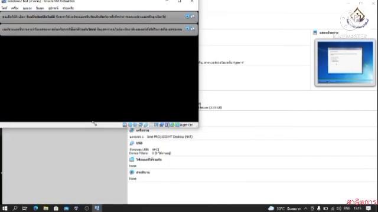The width and height of the screenshot is (378, 212).
Task: Dismiss the keyboard capture notification banner
Action: 187,16
